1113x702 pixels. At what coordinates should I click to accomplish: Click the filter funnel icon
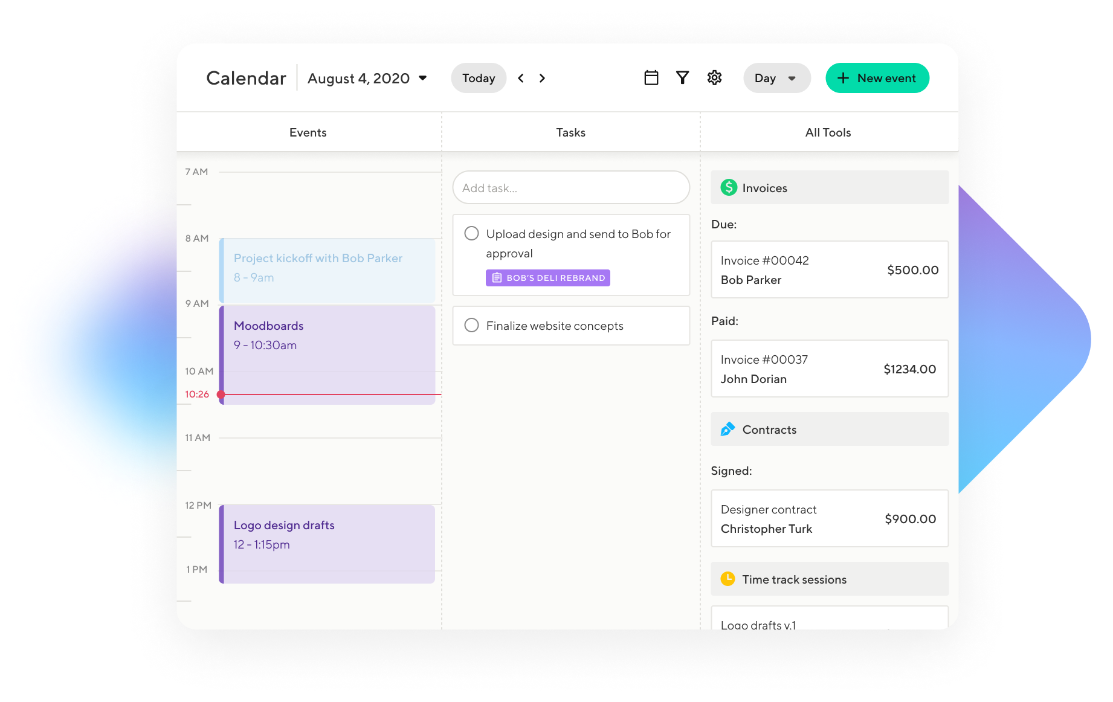pyautogui.click(x=682, y=78)
